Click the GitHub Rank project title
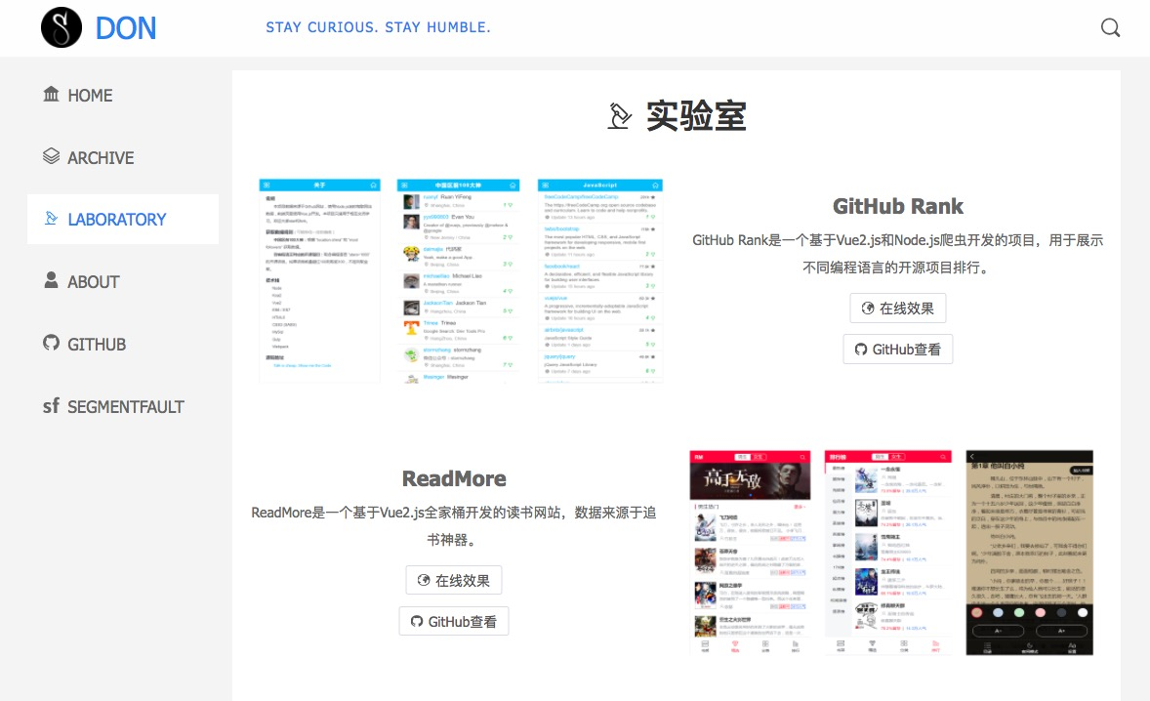1150x701 pixels. coord(898,206)
